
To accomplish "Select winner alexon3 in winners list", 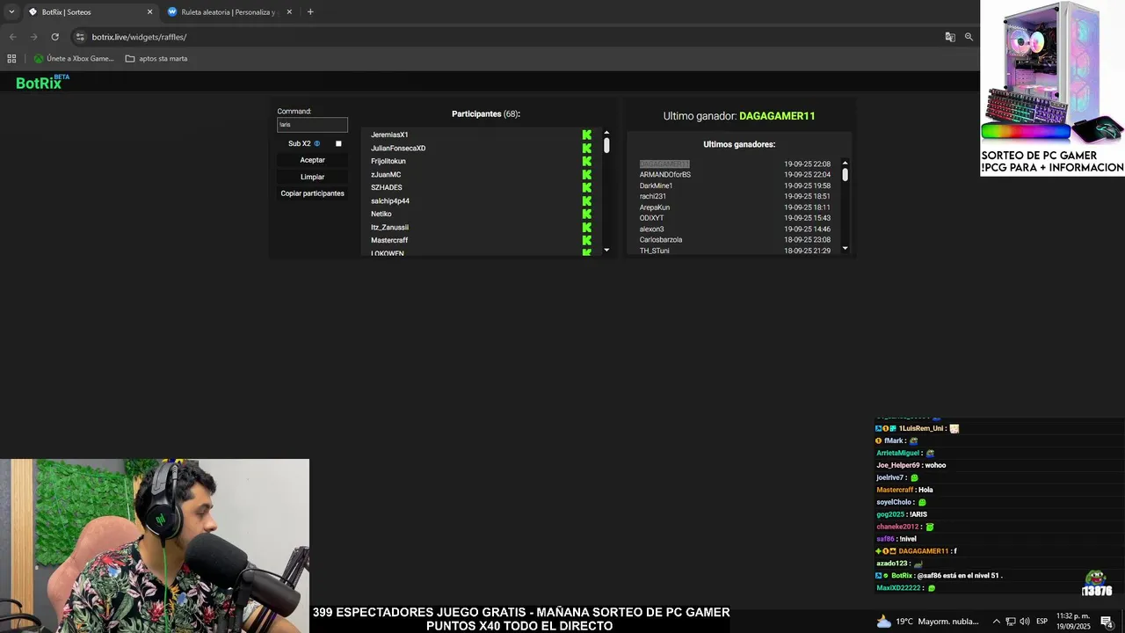I will (x=651, y=229).
